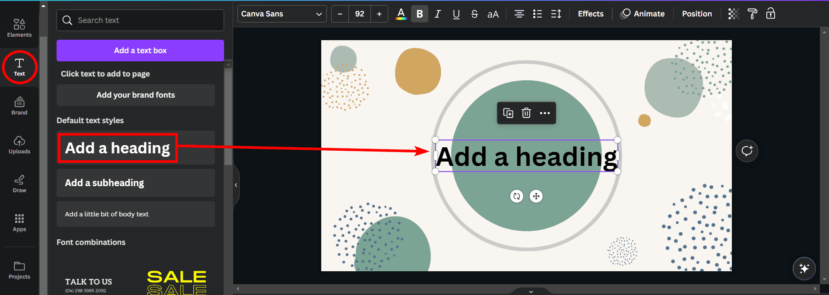Delete the selected heading with trash icon

tap(526, 113)
